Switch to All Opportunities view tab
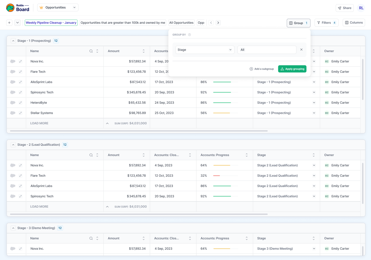Screen dimensions: 371x260 click(181, 23)
